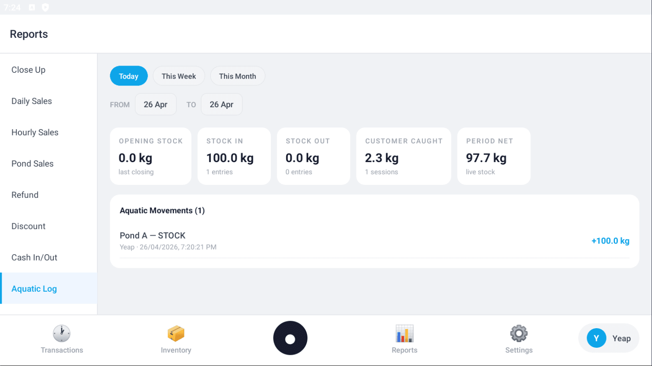The image size is (652, 366).
Task: Click the Customer Caught summary card
Action: [403, 156]
